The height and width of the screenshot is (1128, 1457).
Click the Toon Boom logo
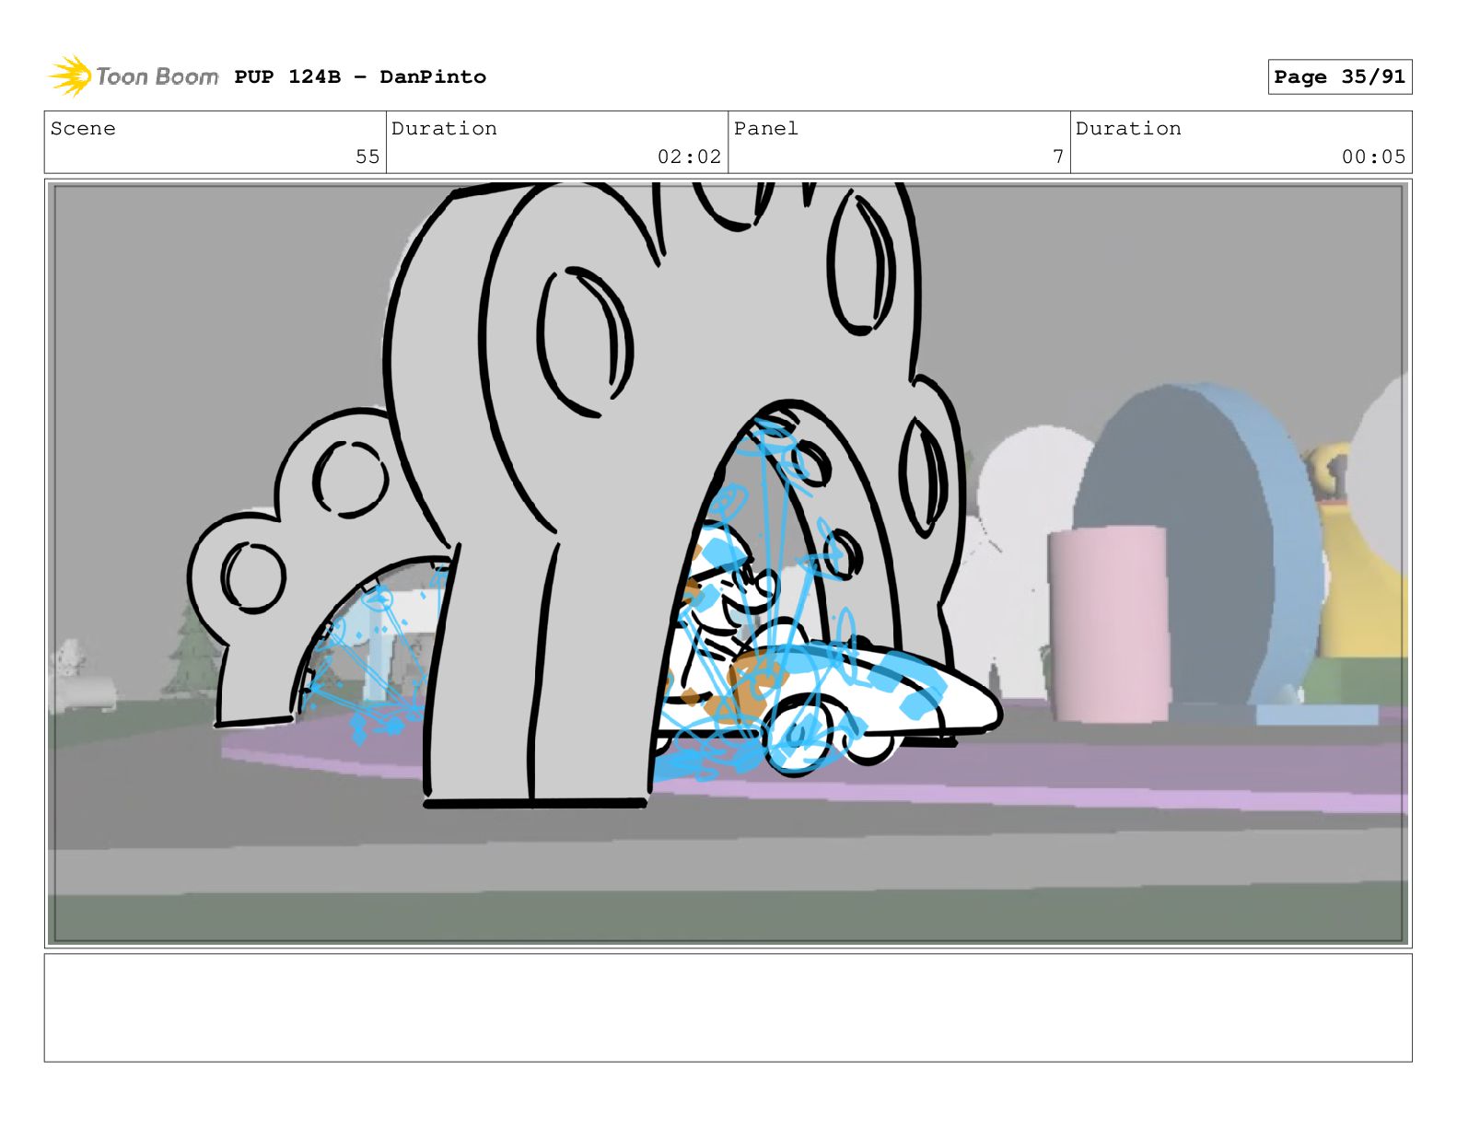[134, 76]
